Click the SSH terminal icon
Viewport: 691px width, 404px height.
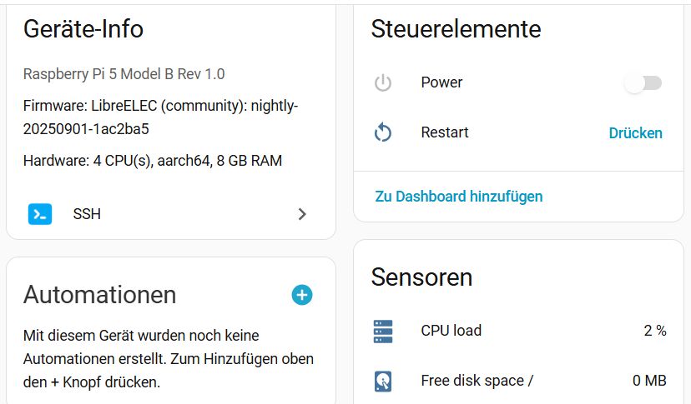click(x=40, y=214)
